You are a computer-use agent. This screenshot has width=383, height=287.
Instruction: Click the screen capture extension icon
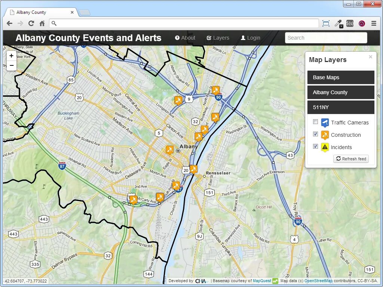pyautogui.click(x=326, y=24)
